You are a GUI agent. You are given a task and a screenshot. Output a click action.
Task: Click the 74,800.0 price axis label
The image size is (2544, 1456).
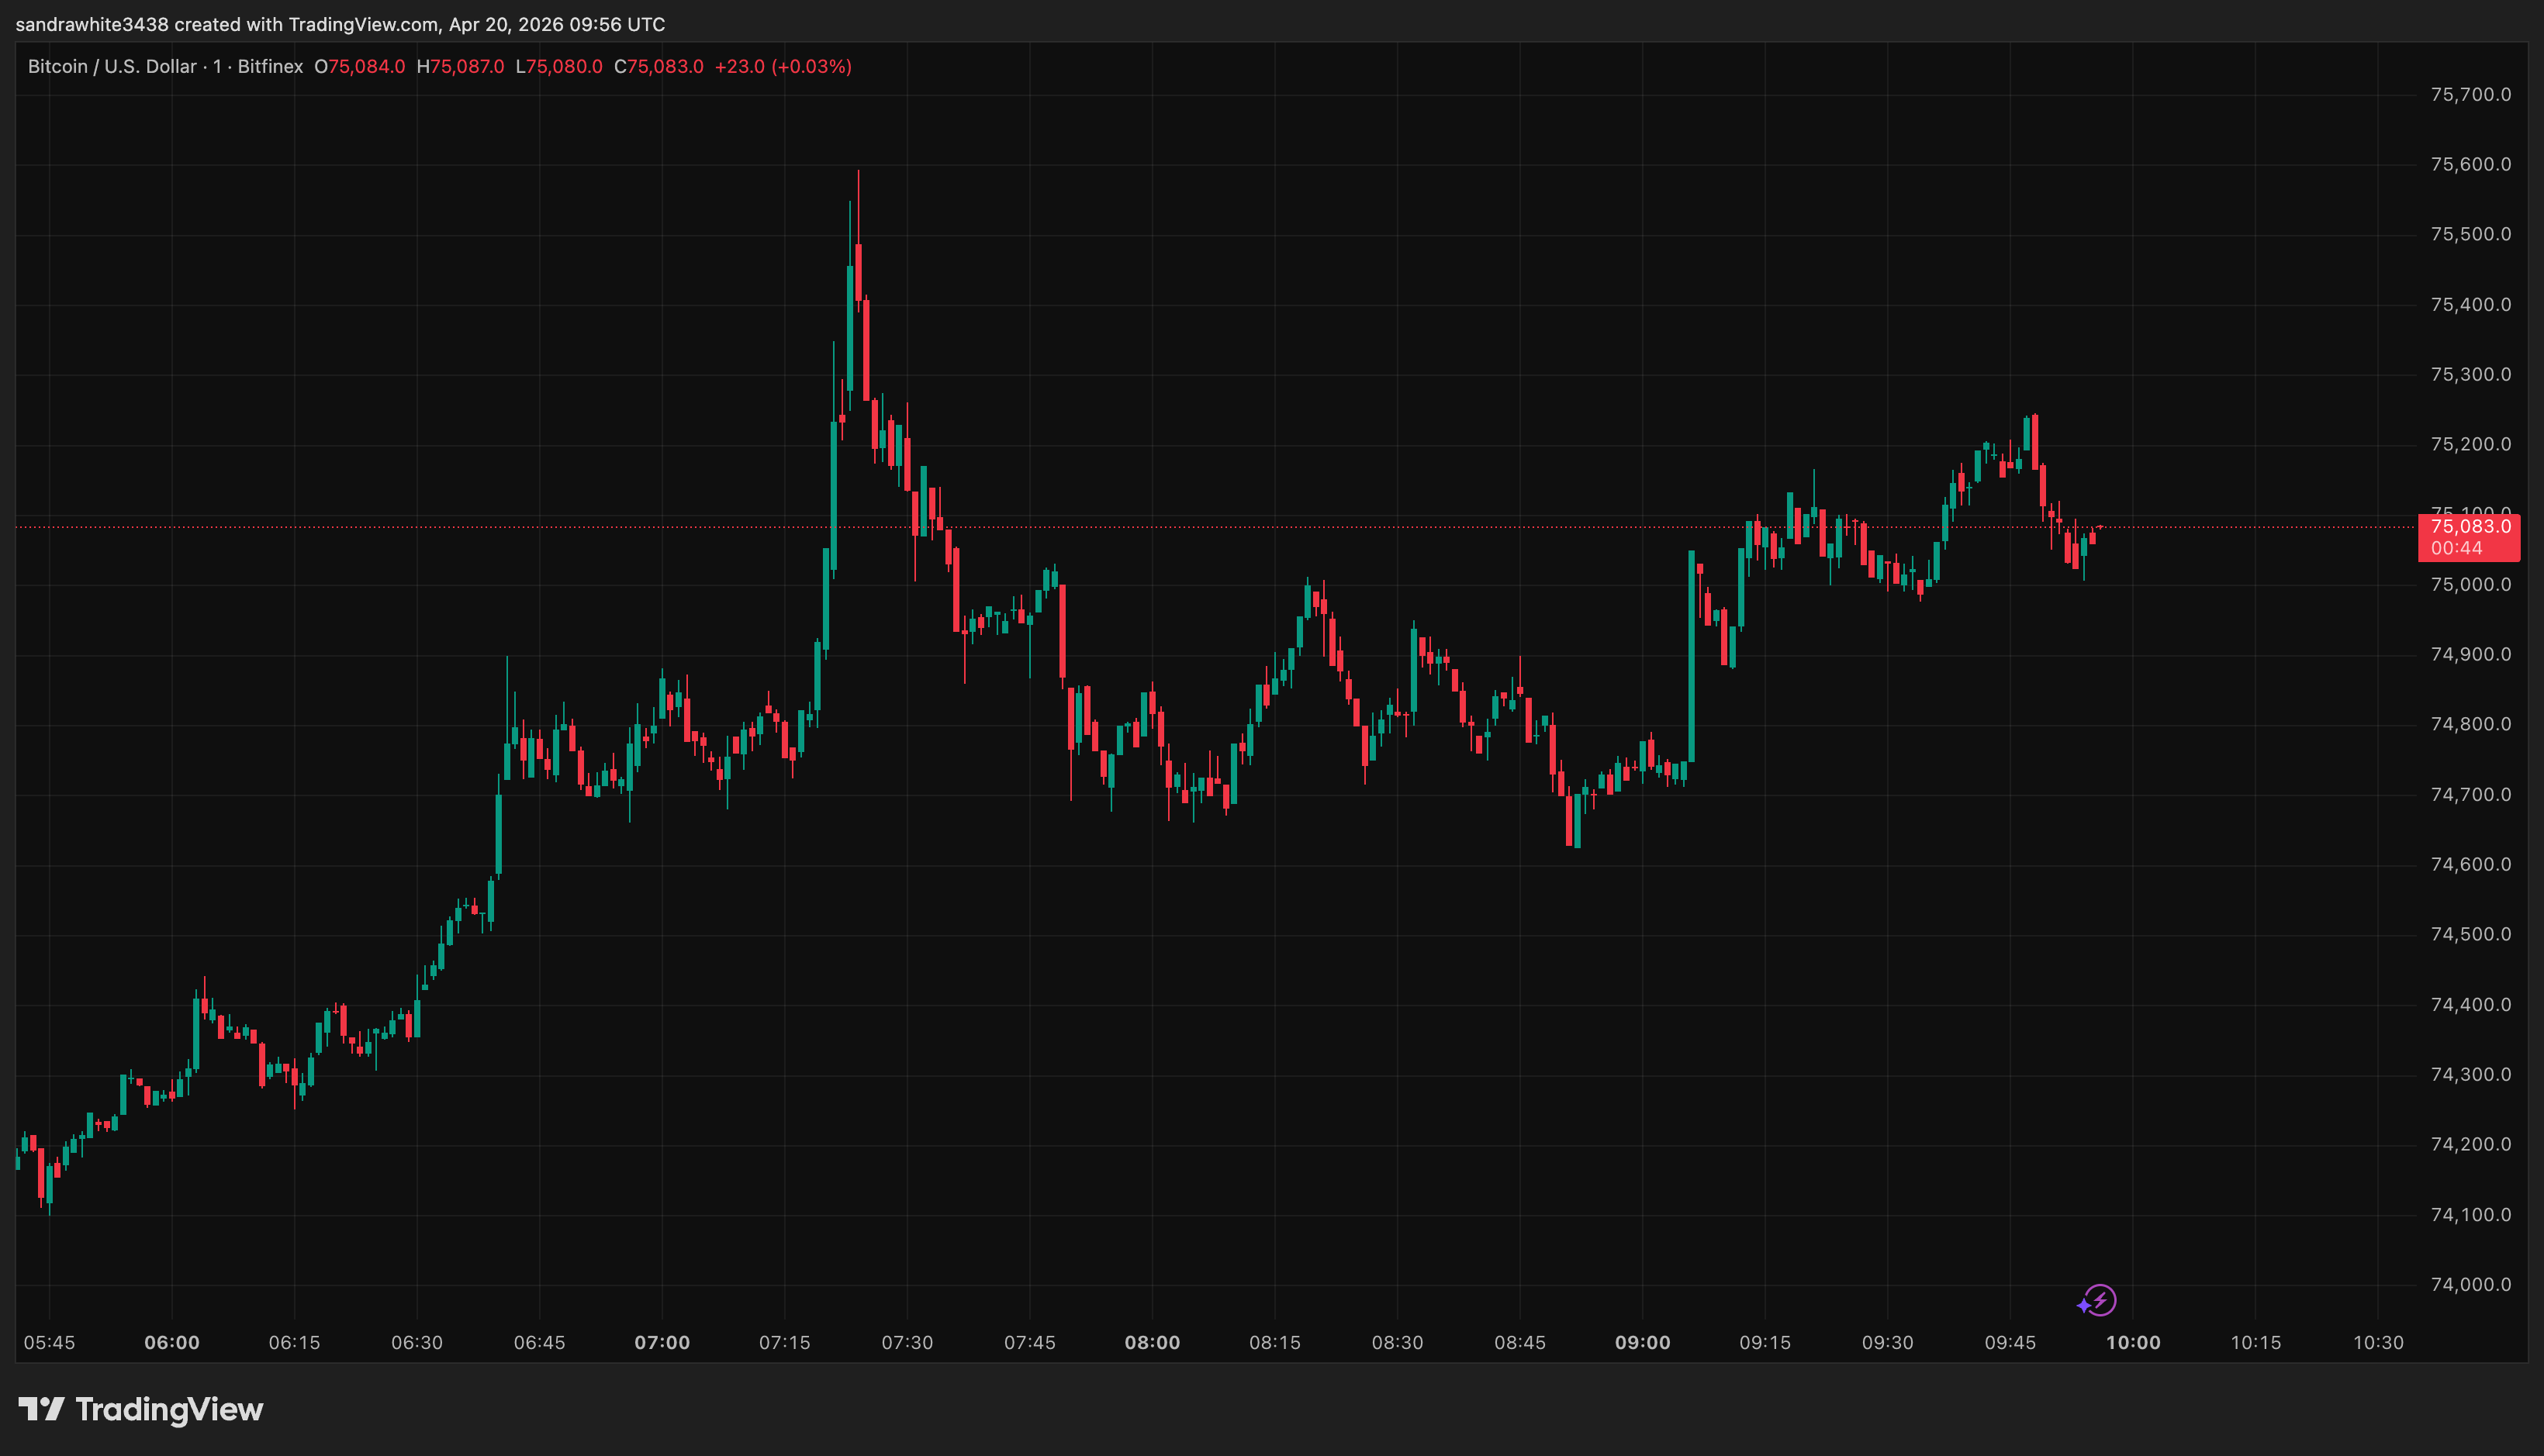pos(2471,725)
